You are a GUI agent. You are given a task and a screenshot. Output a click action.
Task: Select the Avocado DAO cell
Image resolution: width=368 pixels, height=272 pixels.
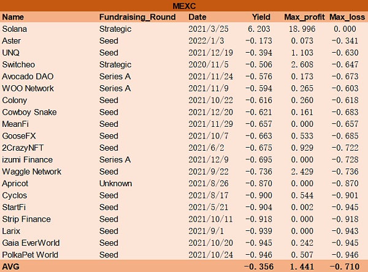pos(26,77)
